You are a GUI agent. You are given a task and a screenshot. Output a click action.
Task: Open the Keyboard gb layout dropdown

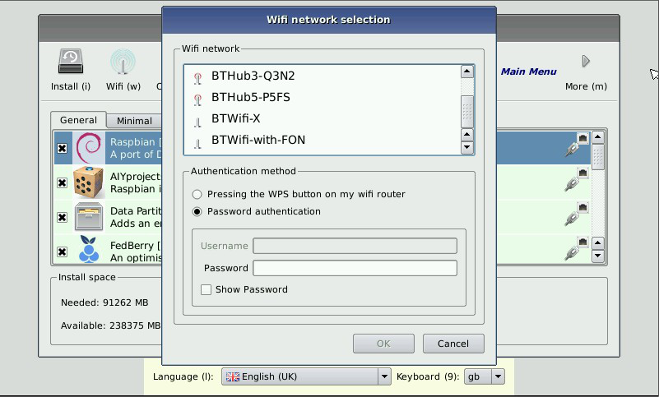pos(484,376)
